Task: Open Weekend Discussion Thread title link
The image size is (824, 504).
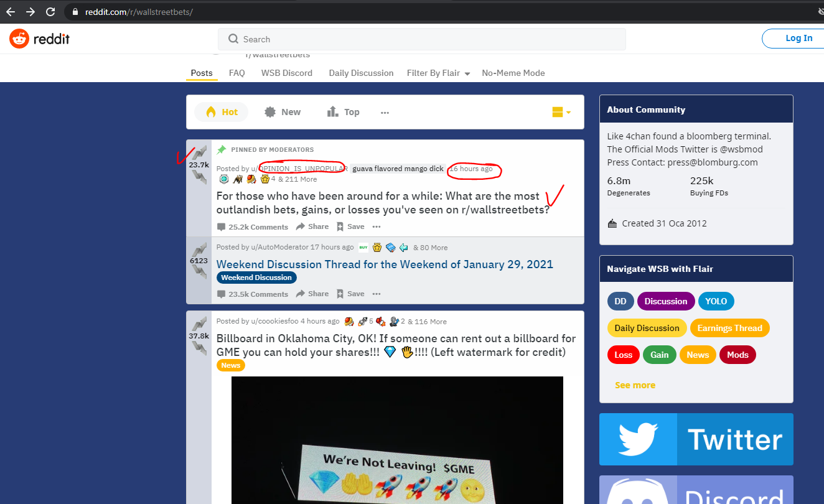Action: (x=385, y=264)
